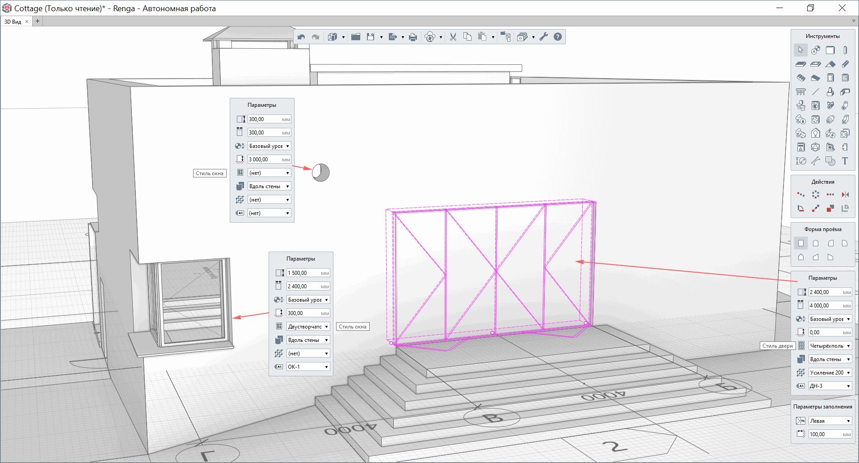Select the Window tool
Screen dimensions: 859x463
(x=845, y=78)
